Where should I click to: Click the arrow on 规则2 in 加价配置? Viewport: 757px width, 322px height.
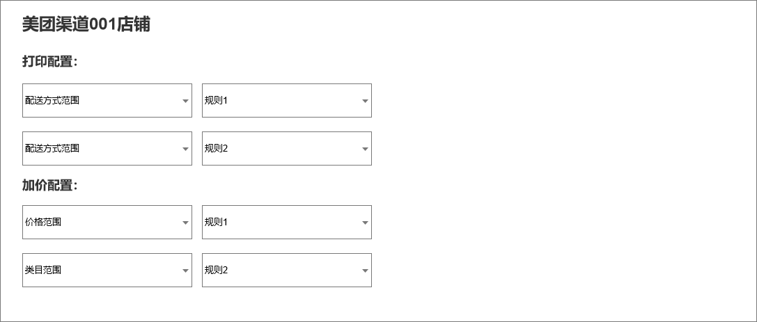pyautogui.click(x=365, y=271)
